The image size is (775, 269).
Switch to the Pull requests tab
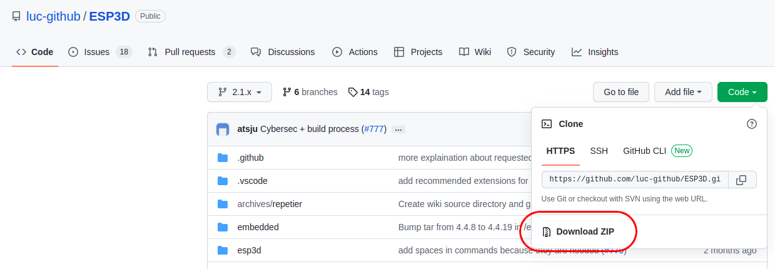point(191,52)
